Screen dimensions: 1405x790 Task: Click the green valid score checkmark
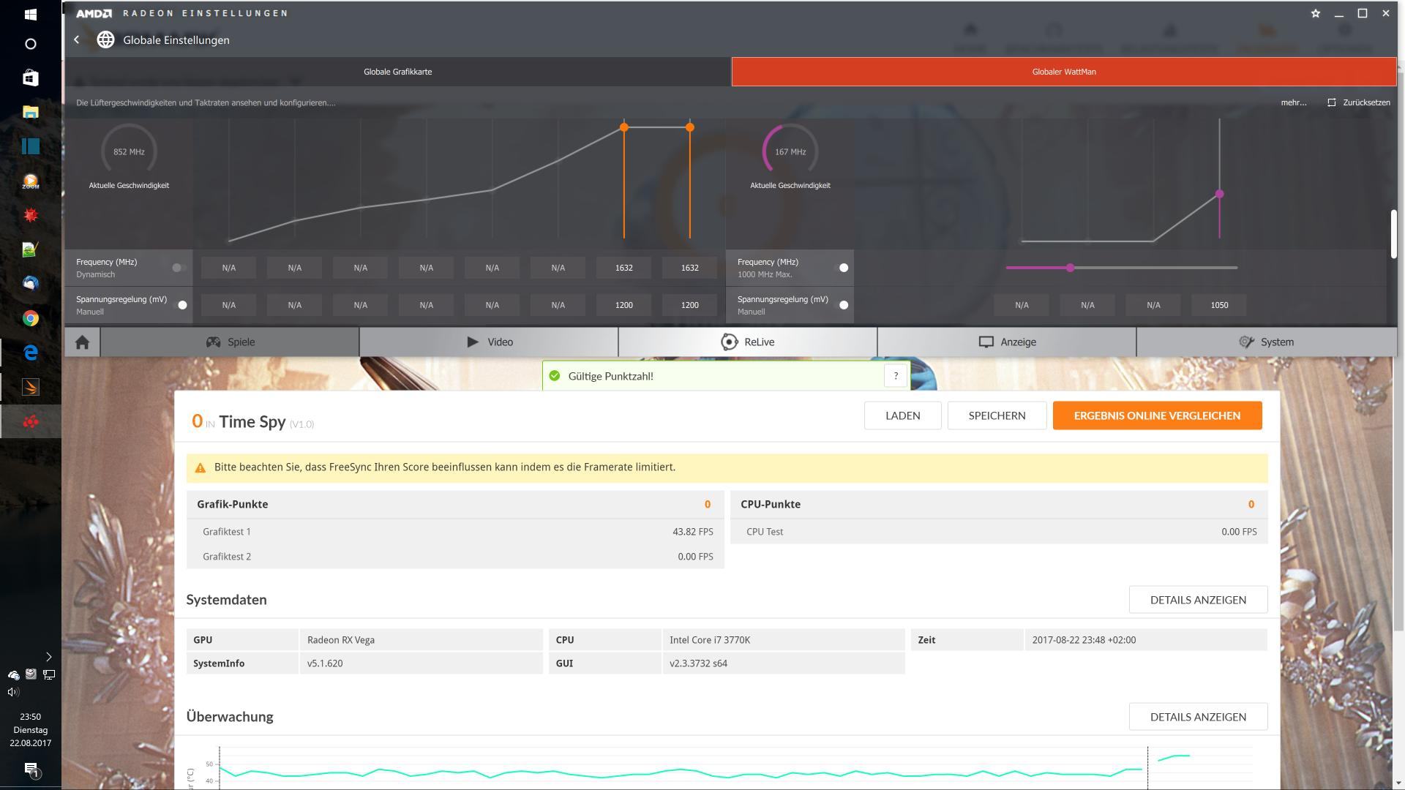[555, 376]
